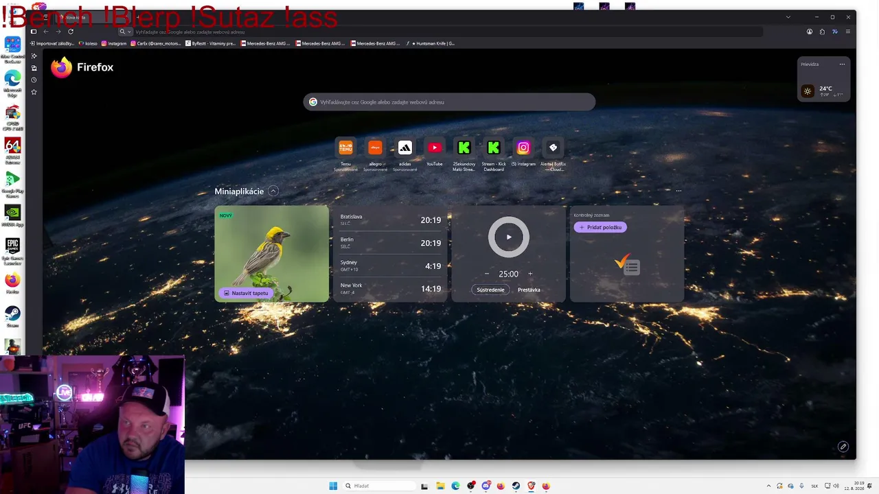Click the customize pencil icon on new tab

[843, 447]
